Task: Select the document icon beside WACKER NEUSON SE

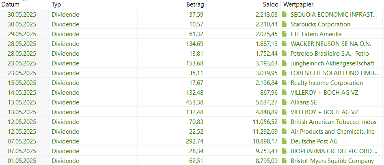Action: coord(285,44)
